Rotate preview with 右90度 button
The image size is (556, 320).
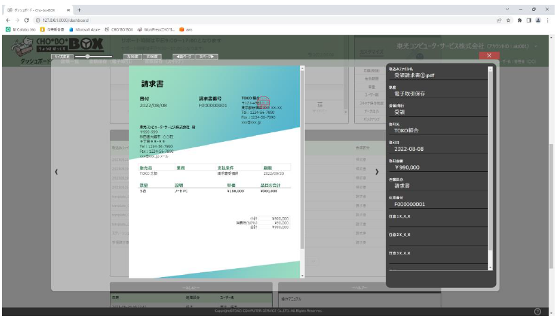(x=153, y=56)
